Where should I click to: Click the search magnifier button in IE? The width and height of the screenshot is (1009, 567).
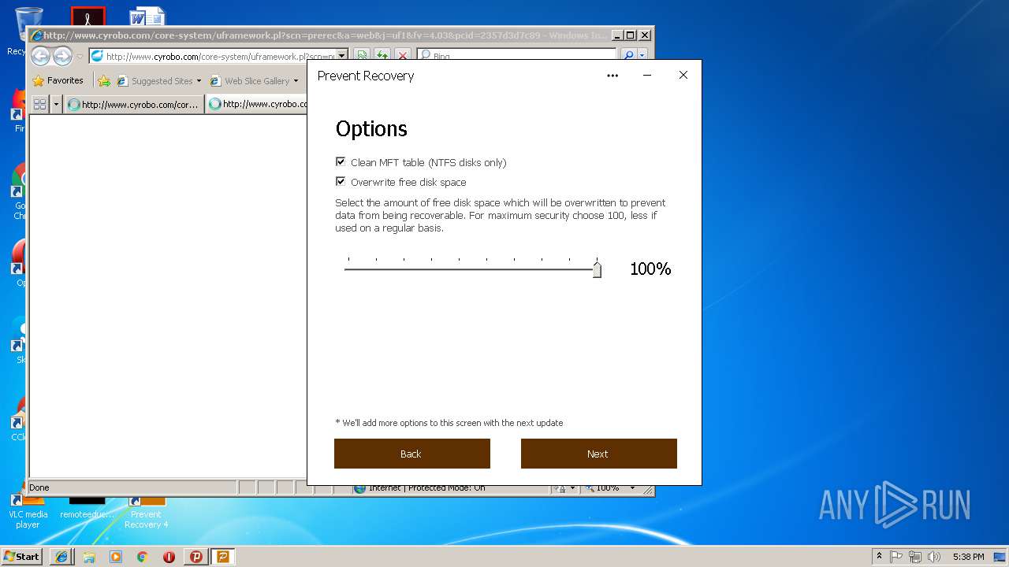(628, 56)
